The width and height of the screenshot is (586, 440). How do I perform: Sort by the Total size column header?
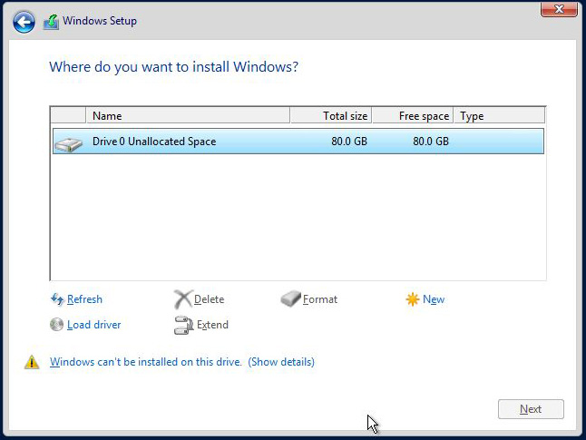point(331,116)
